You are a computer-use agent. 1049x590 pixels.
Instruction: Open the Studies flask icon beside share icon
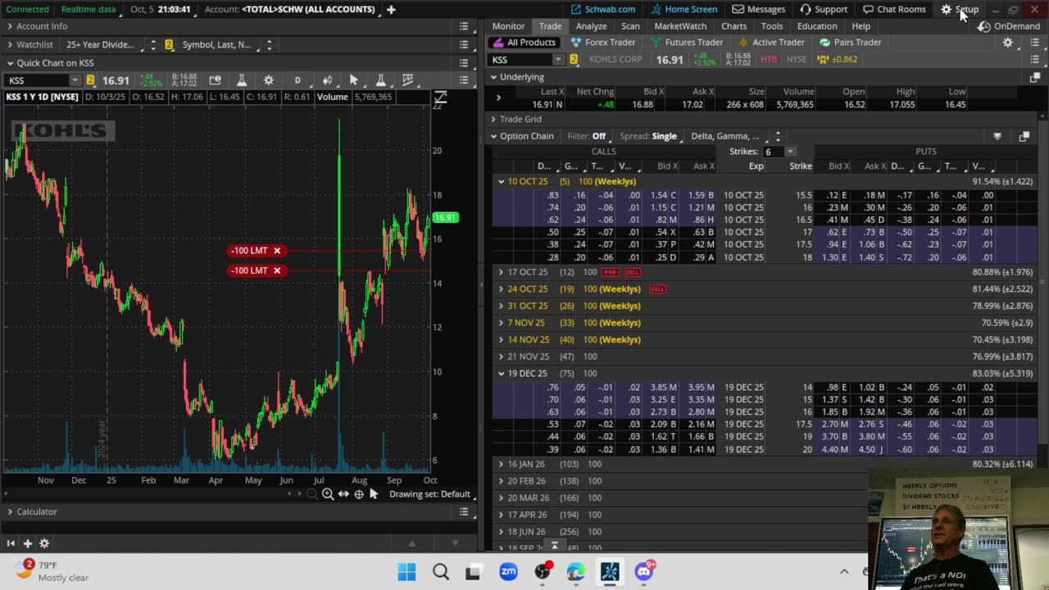pos(242,80)
